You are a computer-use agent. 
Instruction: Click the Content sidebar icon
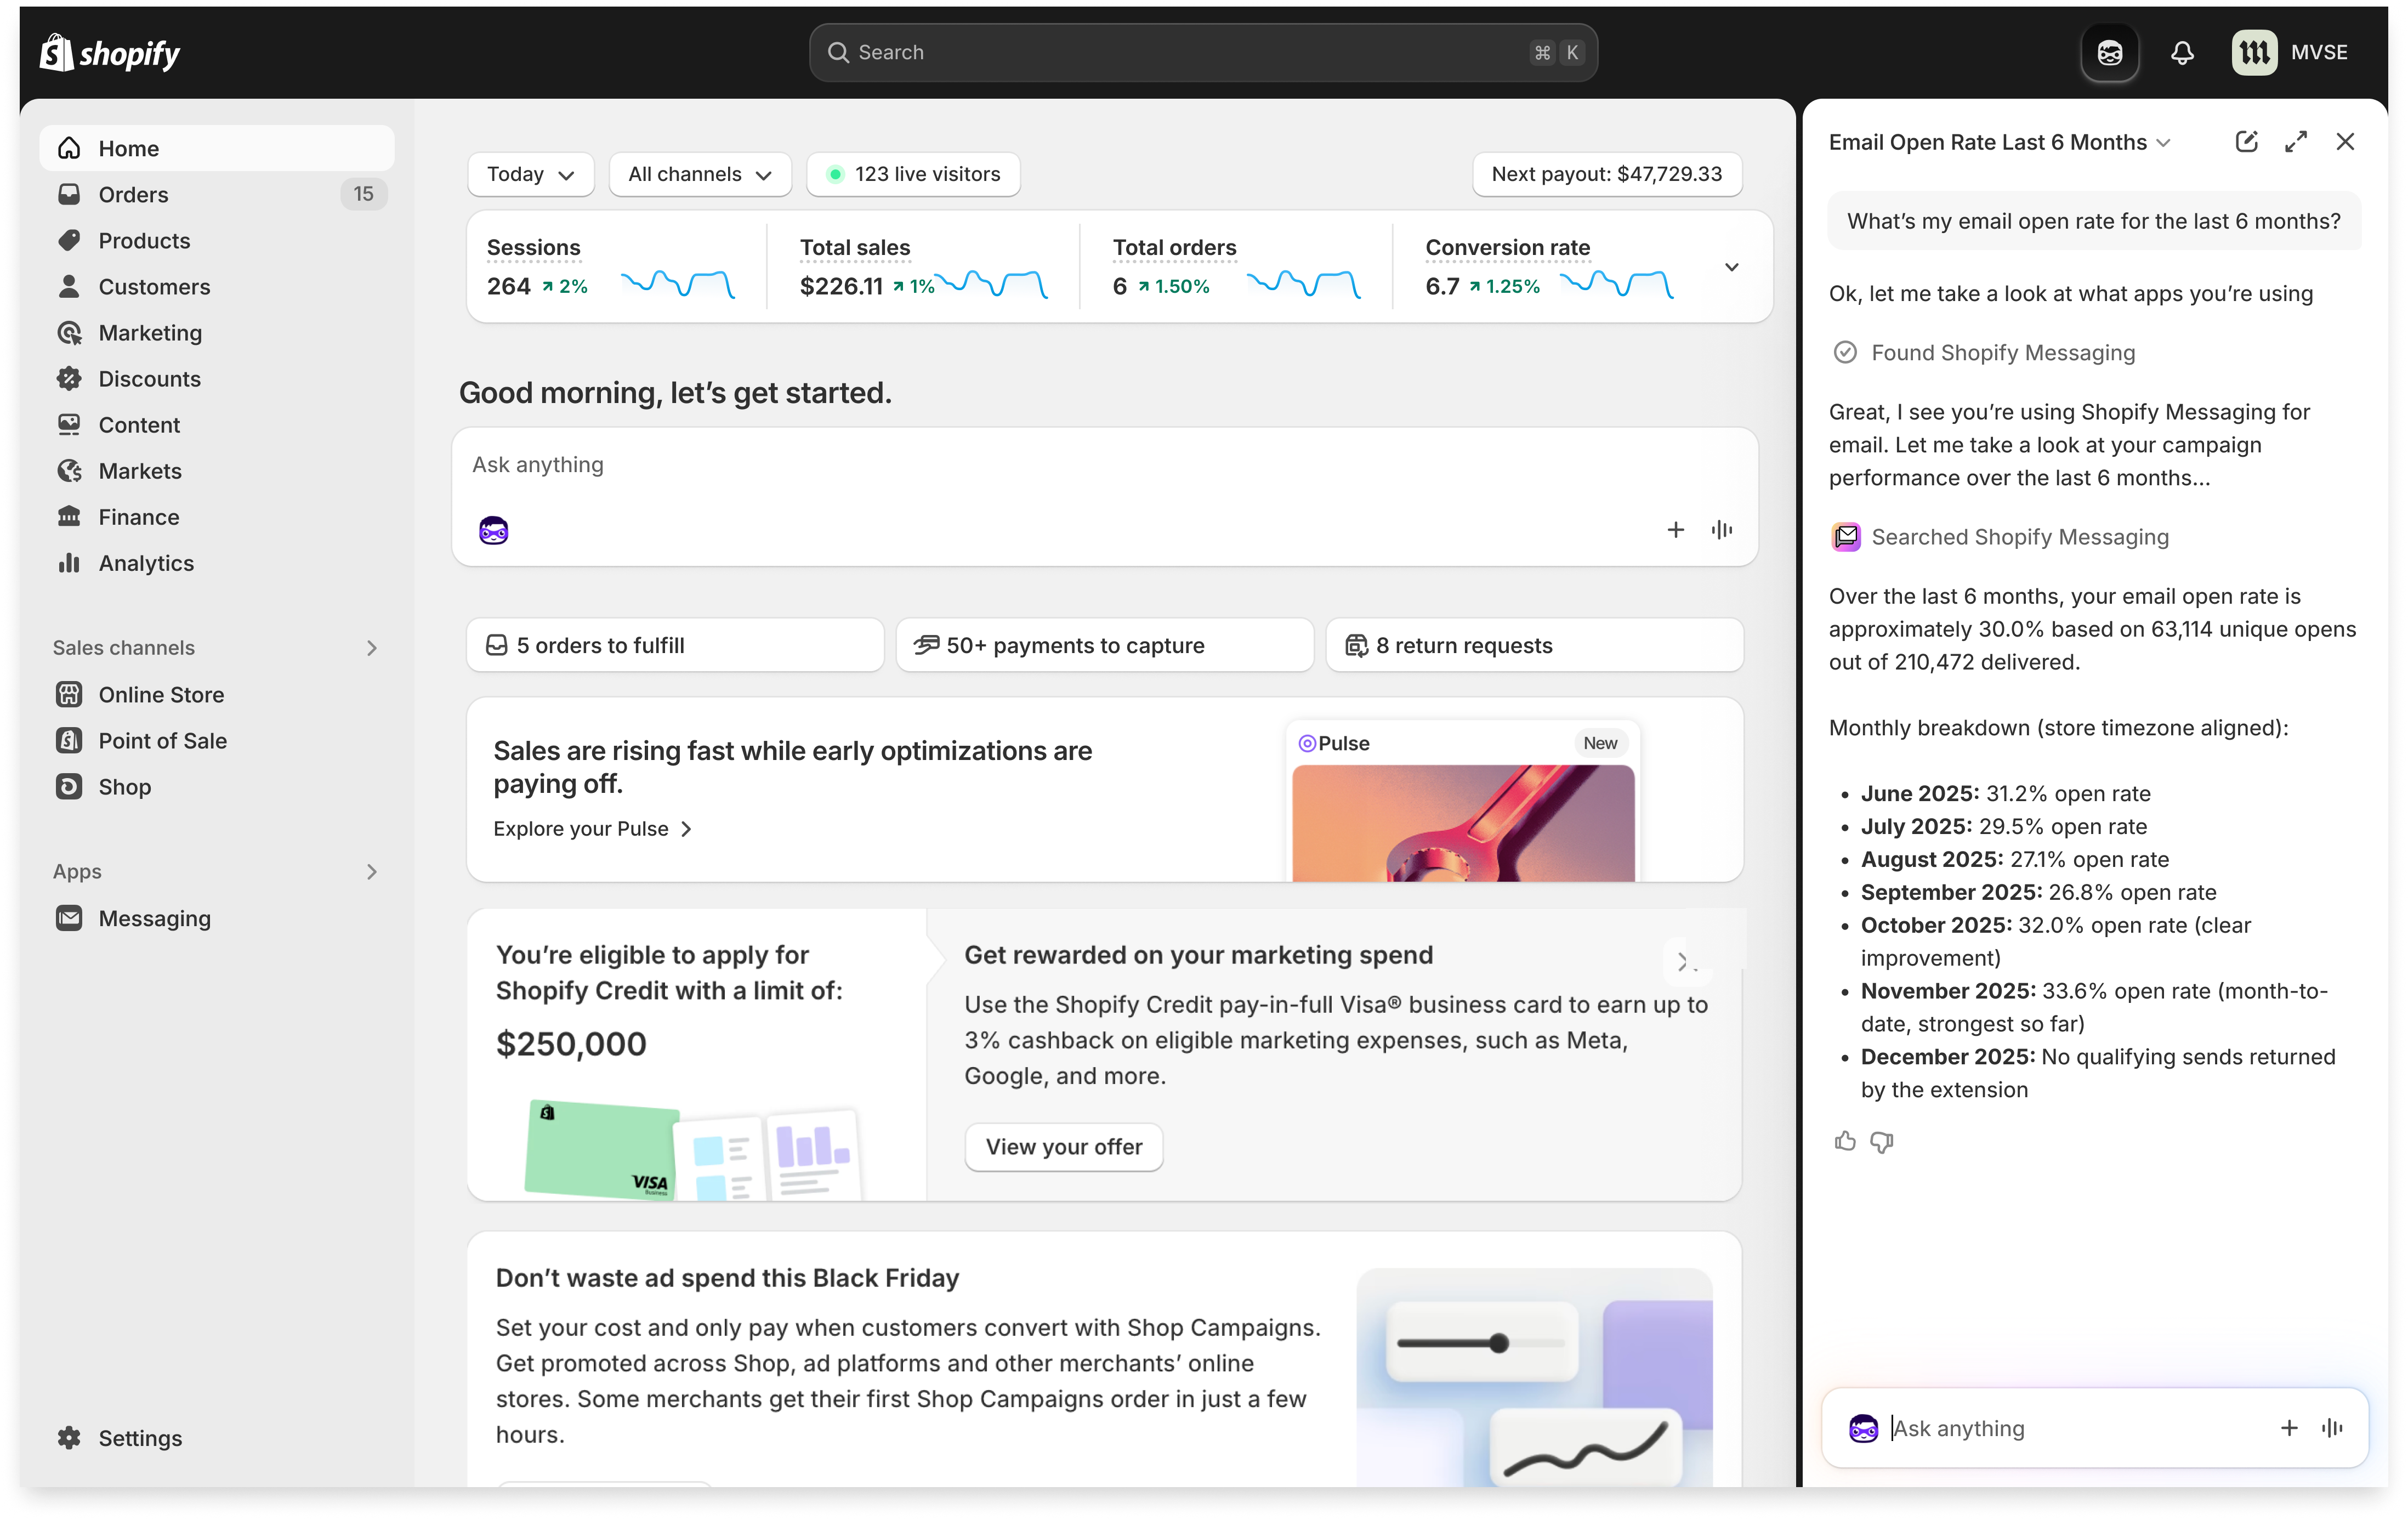[69, 424]
